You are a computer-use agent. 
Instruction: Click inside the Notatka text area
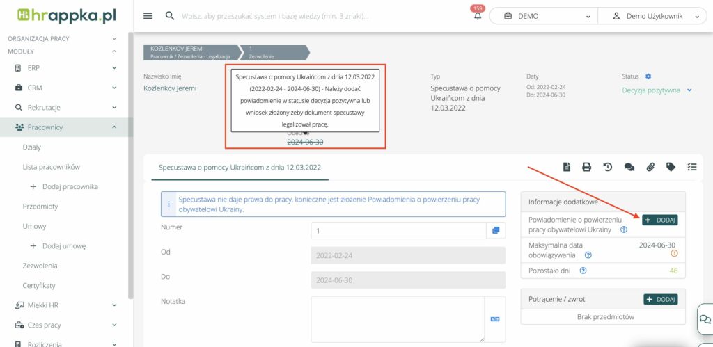(x=397, y=318)
